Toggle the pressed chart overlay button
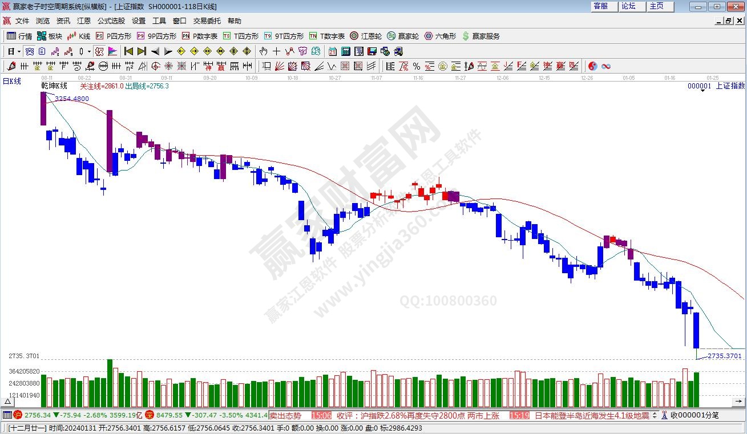This screenshot has height=434, width=747. click(29, 51)
